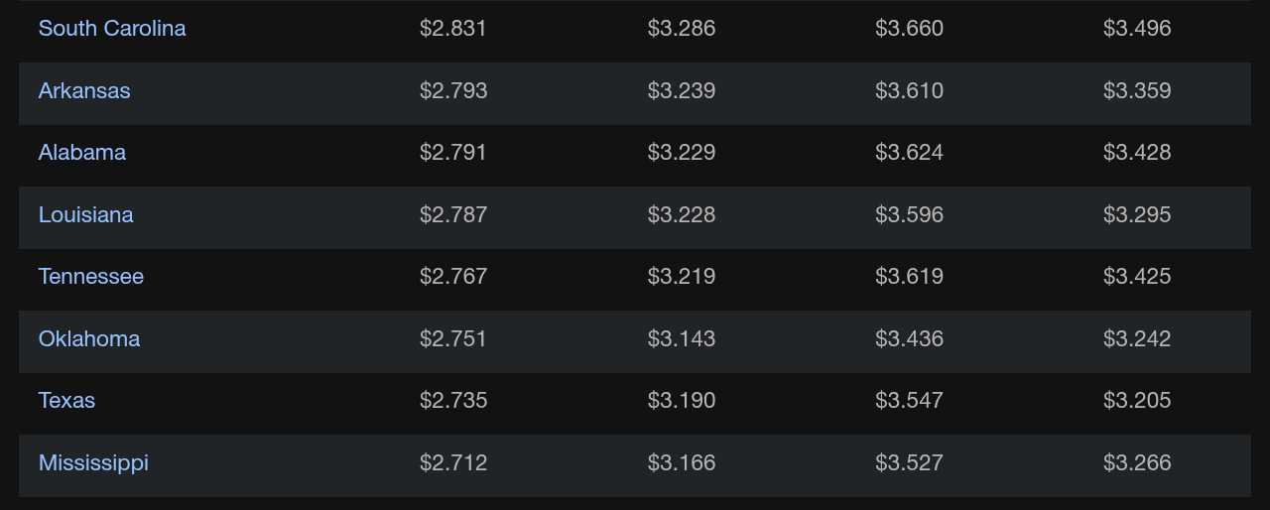
Task: Click the Arkansas state link
Action: click(x=84, y=91)
